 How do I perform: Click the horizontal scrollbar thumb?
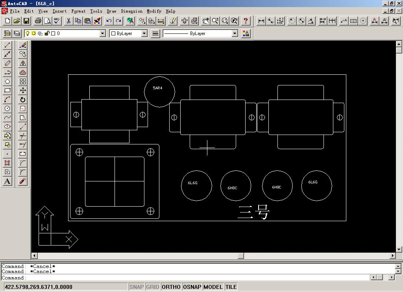(241, 256)
